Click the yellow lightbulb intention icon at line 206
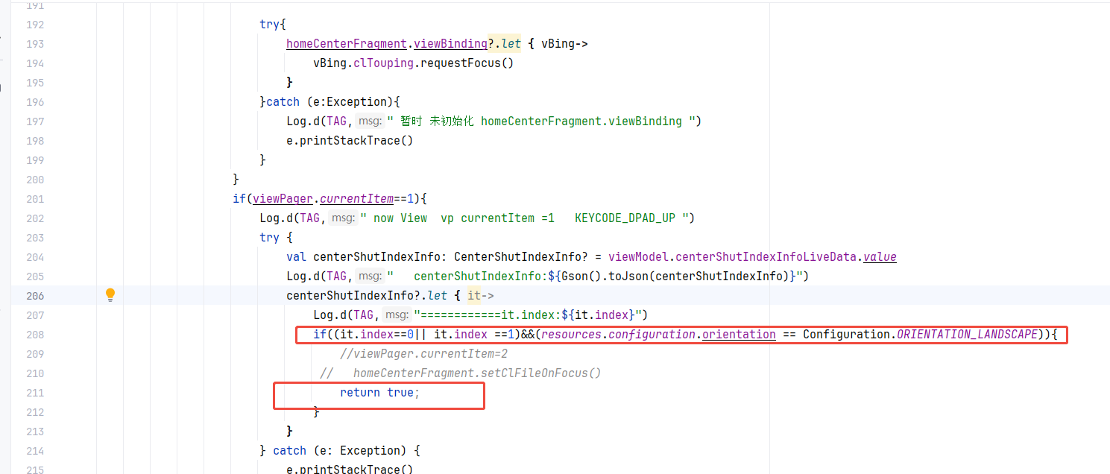 point(110,295)
